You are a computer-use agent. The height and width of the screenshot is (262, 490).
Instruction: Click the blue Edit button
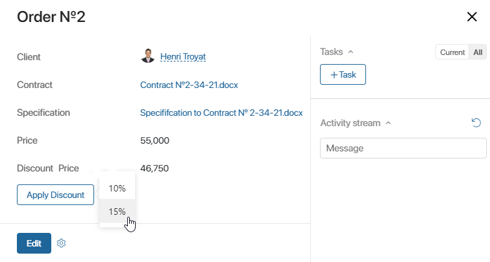pos(34,243)
